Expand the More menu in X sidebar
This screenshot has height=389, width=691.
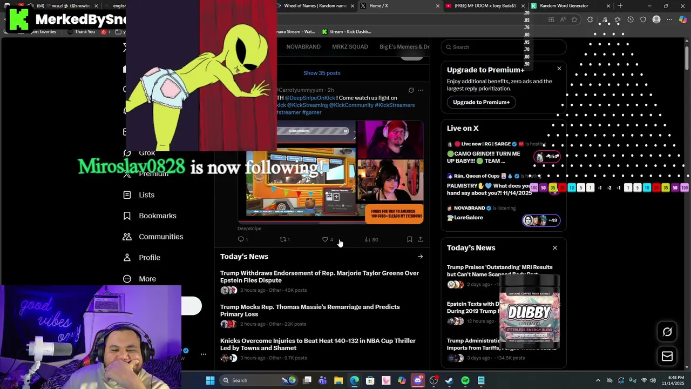139,279
